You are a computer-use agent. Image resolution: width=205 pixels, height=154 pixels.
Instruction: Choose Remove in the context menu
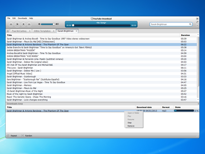click(131, 126)
